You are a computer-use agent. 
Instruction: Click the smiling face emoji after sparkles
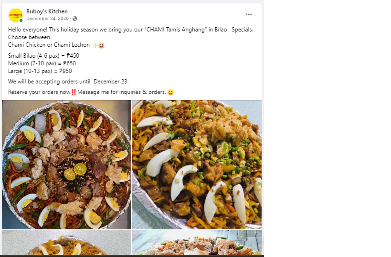click(101, 45)
